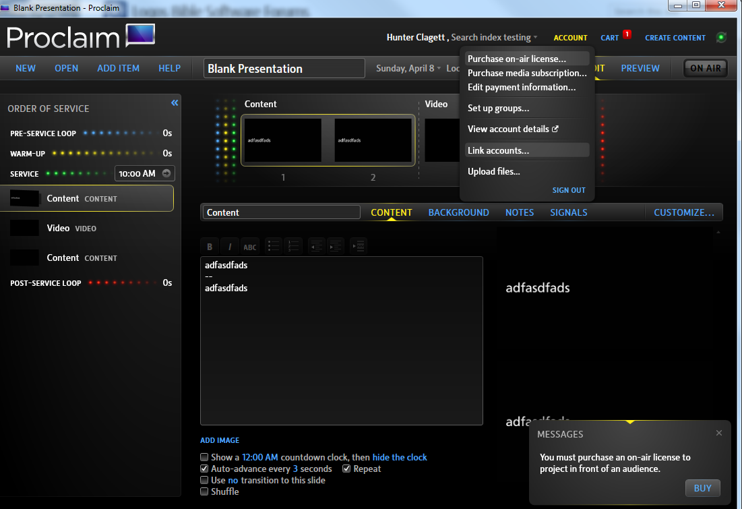Change 'hide the clock' option
Image resolution: width=742 pixels, height=509 pixels.
400,457
